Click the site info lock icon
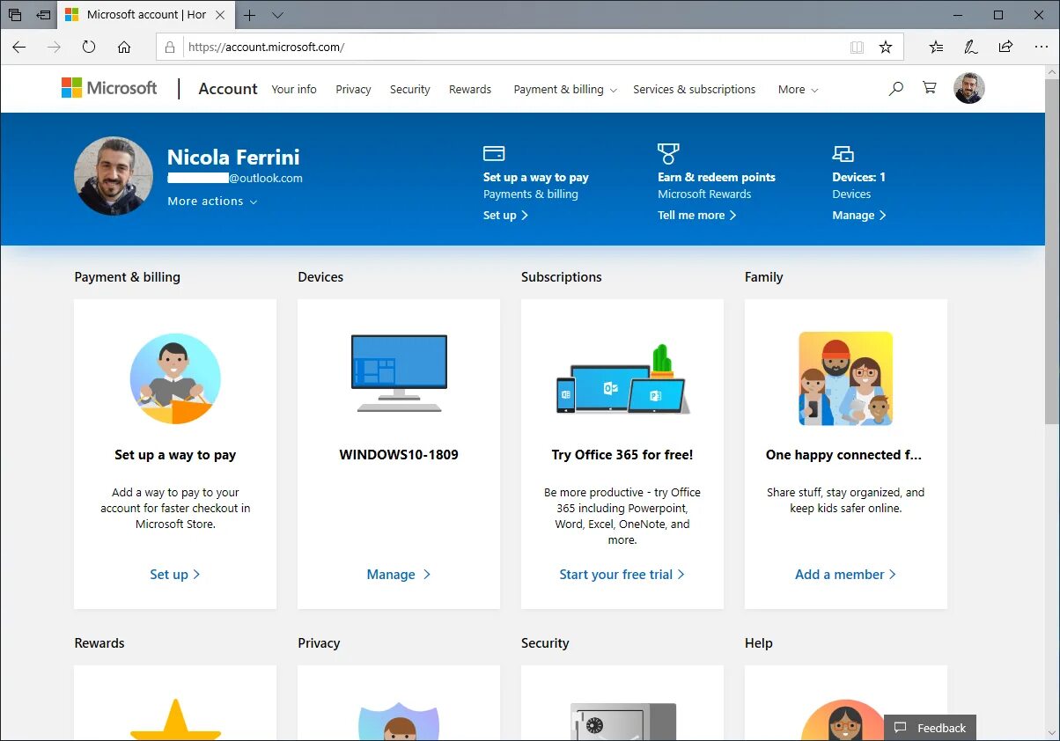1060x741 pixels. (x=171, y=48)
